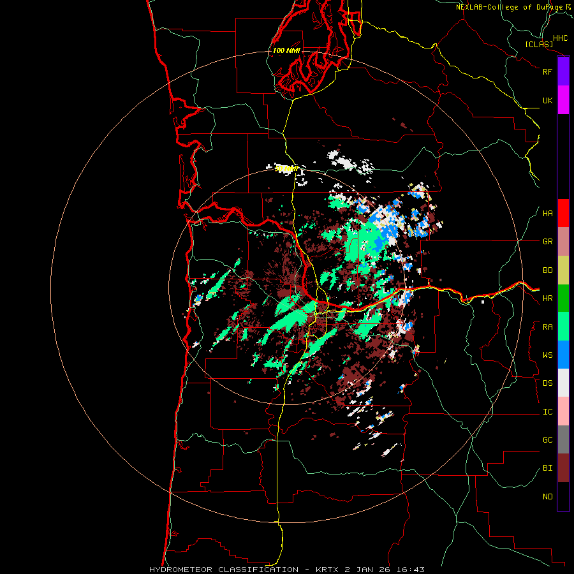This screenshot has height=574, width=574.
Task: Click the RF legend label
Action: 547,71
